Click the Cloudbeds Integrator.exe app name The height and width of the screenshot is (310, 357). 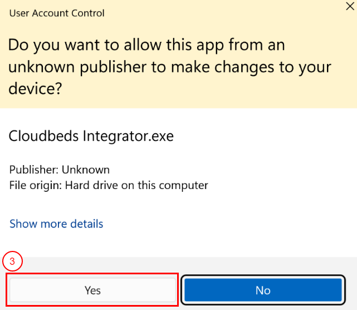point(91,136)
